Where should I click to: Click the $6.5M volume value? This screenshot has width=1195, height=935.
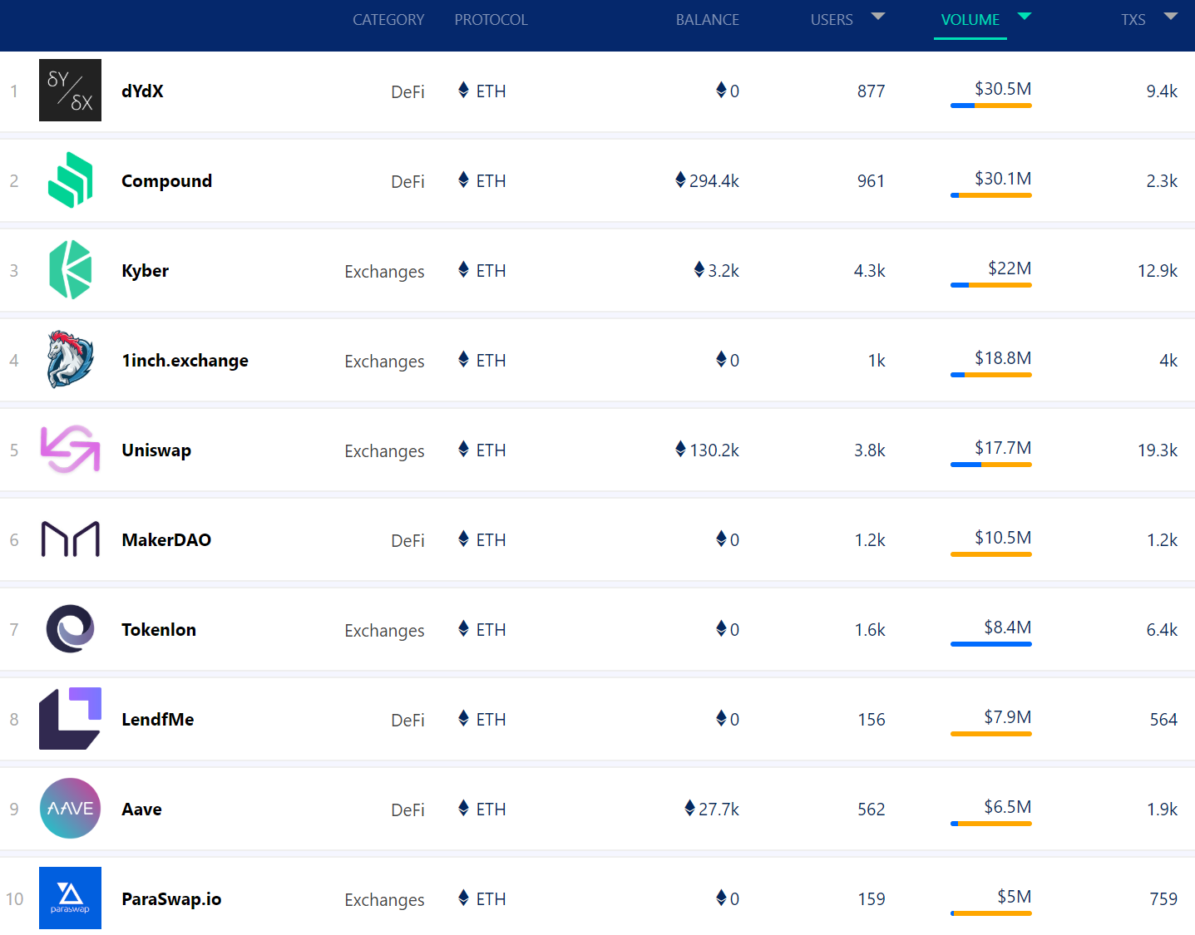click(x=1007, y=806)
